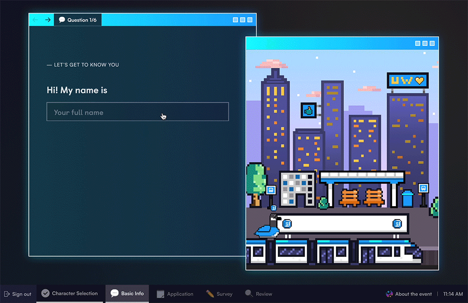Click the clock showing 11:14 AM
468x303 pixels.
(453, 294)
